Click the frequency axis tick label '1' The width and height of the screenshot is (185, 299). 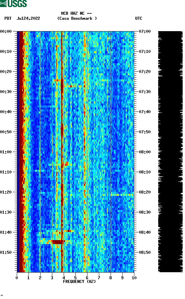click(x=28, y=278)
